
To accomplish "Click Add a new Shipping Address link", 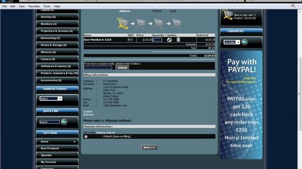I will 99,132.
